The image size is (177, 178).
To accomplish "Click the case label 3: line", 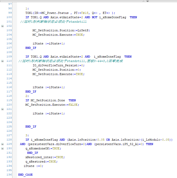I will (27, 135).
